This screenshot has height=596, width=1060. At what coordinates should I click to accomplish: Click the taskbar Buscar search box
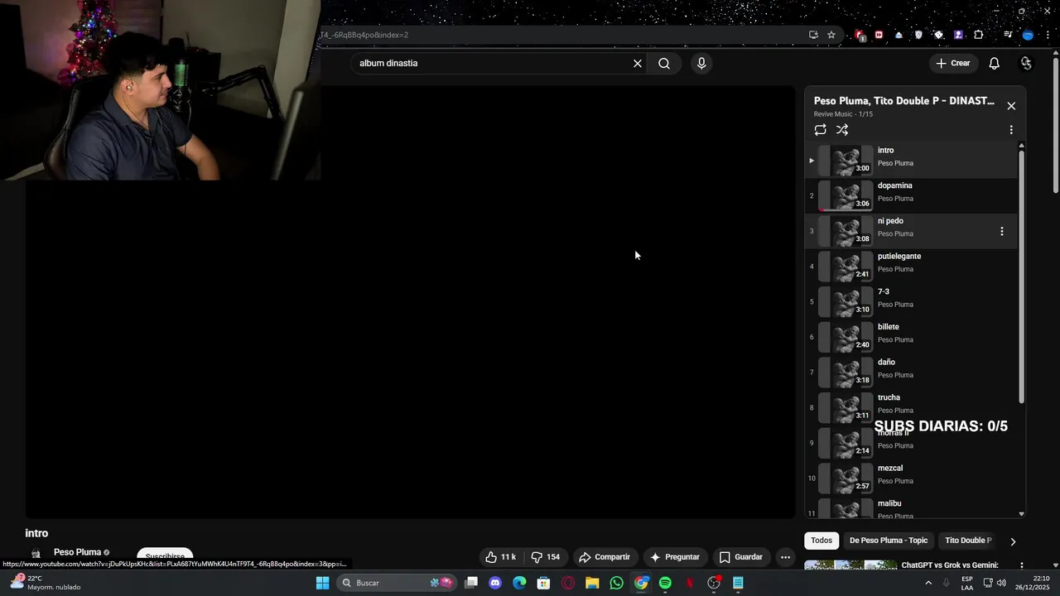point(397,583)
